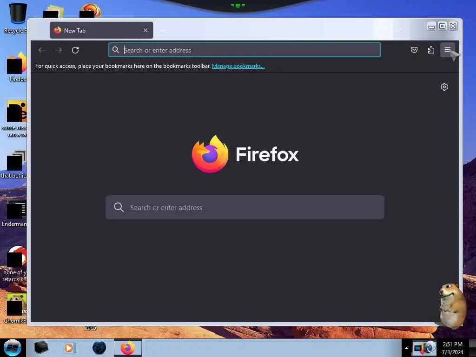Image resolution: width=476 pixels, height=357 pixels.
Task: Open the Extensions puzzle-piece icon
Action: pyautogui.click(x=431, y=50)
